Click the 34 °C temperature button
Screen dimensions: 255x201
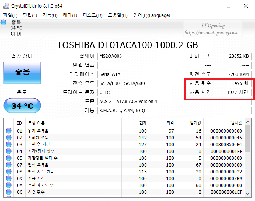[22, 105]
